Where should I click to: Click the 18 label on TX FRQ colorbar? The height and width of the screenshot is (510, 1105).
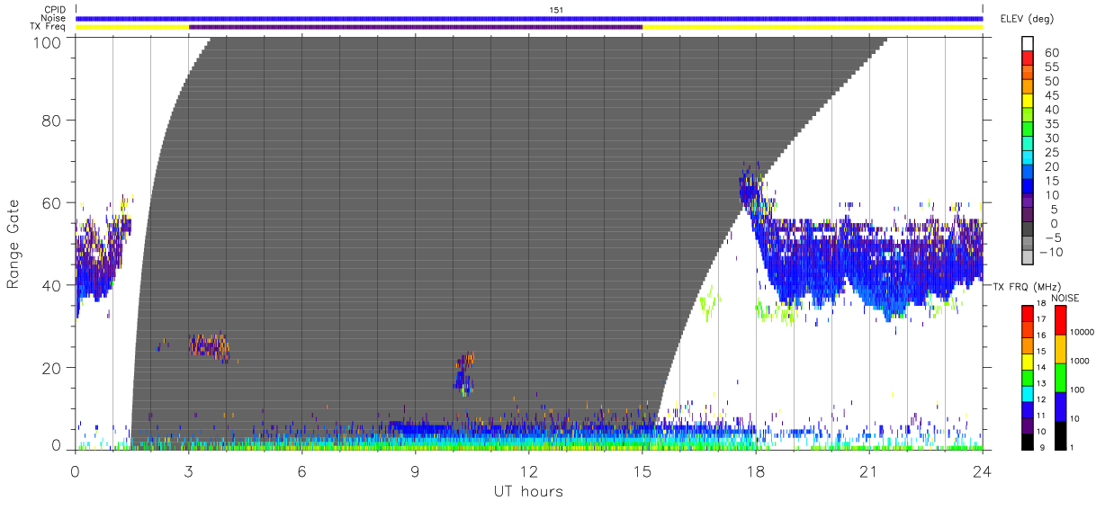click(x=1041, y=305)
